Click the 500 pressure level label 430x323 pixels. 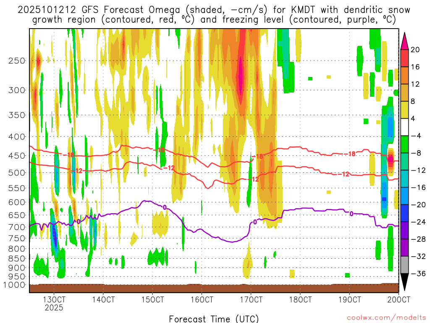[x=17, y=173]
